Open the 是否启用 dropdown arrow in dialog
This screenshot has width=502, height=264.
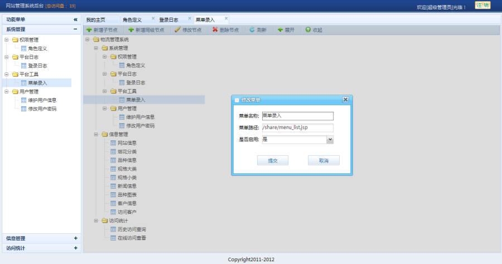point(330,139)
